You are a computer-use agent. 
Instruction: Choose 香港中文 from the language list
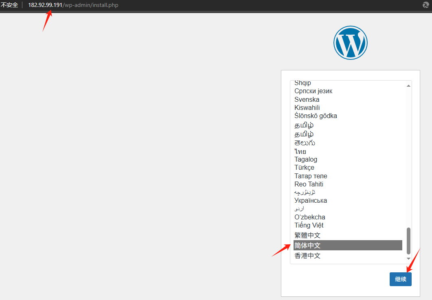pos(348,256)
